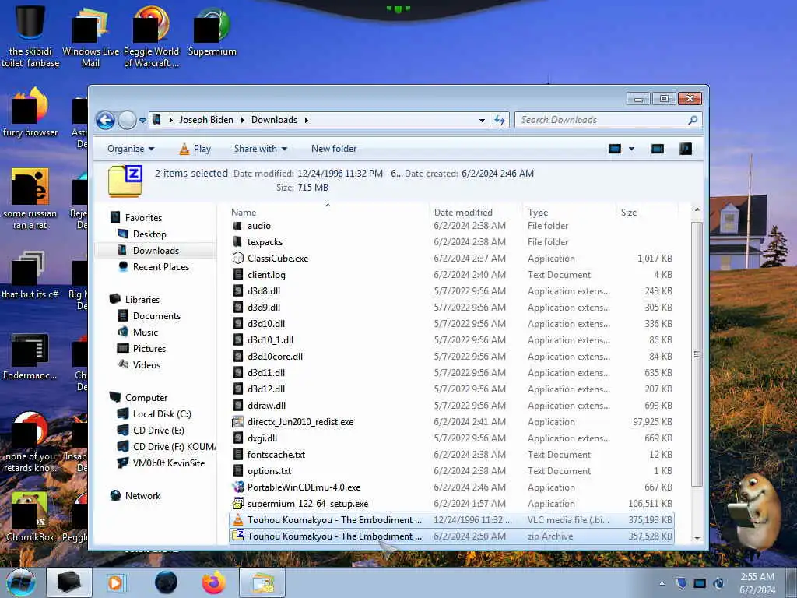The height and width of the screenshot is (598, 797).
Task: Open Windows Live Mail desktop icon
Action: [x=90, y=37]
